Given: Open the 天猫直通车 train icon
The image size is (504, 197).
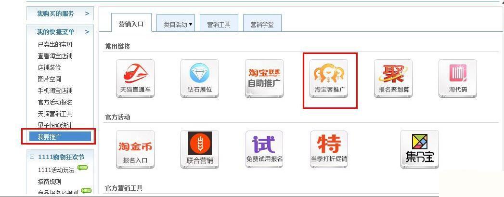Looking at the screenshot, I should [135, 79].
